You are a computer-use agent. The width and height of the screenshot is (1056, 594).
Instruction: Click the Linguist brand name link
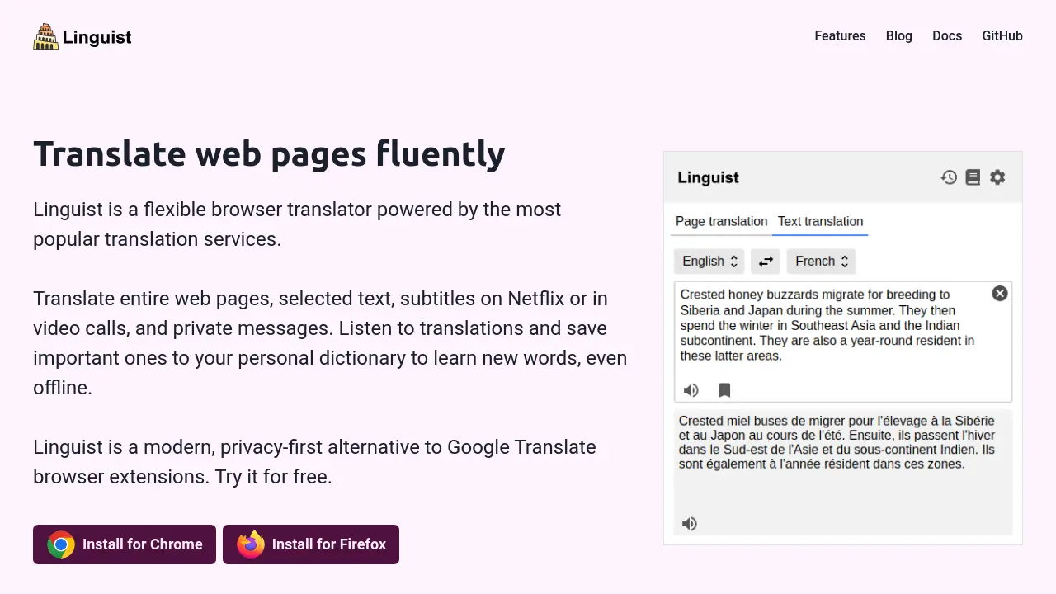(97, 37)
